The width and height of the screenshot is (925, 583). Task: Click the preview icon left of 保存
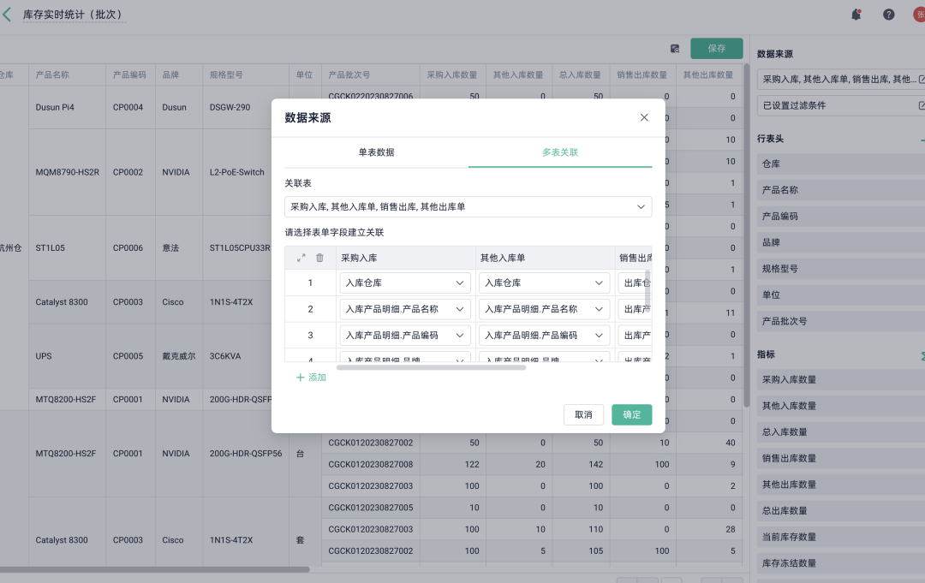[675, 49]
